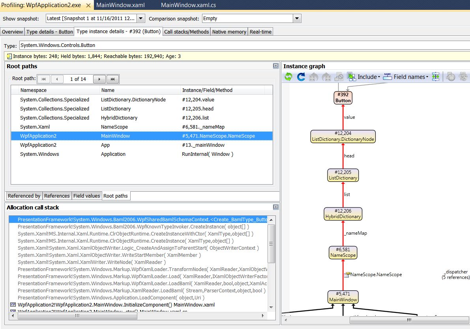Go to next root path
470x329 pixels.
99,79
